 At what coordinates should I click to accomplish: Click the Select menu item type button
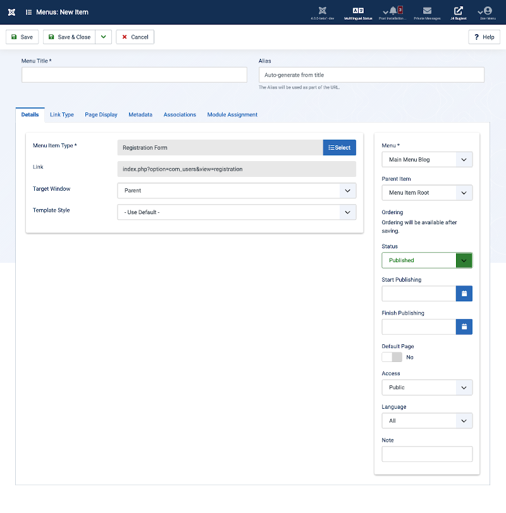tap(340, 148)
